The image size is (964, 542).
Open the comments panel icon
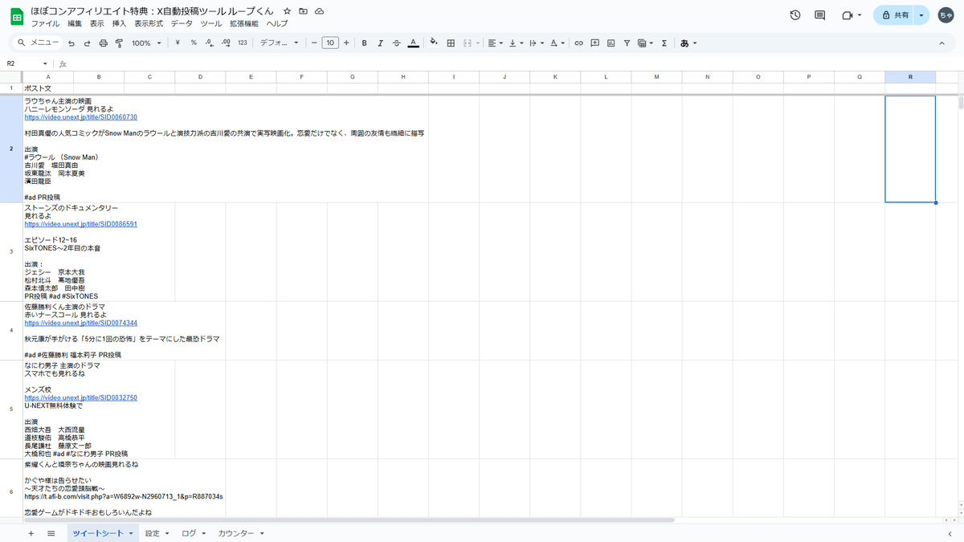pyautogui.click(x=820, y=15)
